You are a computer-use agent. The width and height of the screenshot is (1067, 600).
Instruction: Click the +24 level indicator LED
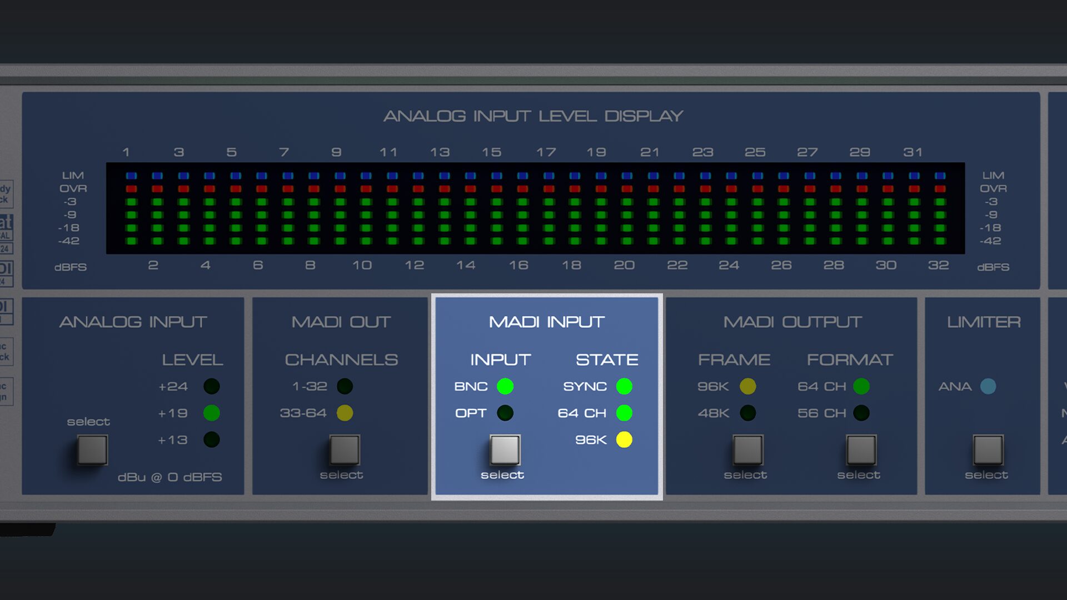click(x=211, y=386)
